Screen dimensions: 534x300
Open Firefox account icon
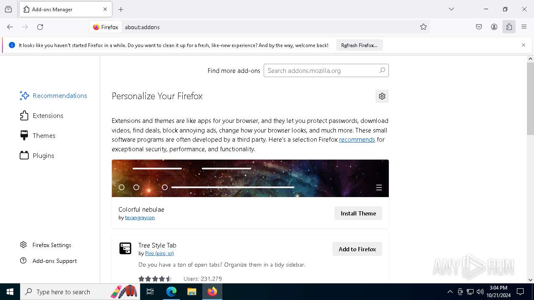tap(494, 27)
